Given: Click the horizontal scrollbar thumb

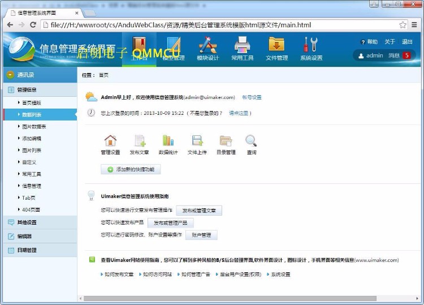Looking at the screenshot, I should point(230,298).
